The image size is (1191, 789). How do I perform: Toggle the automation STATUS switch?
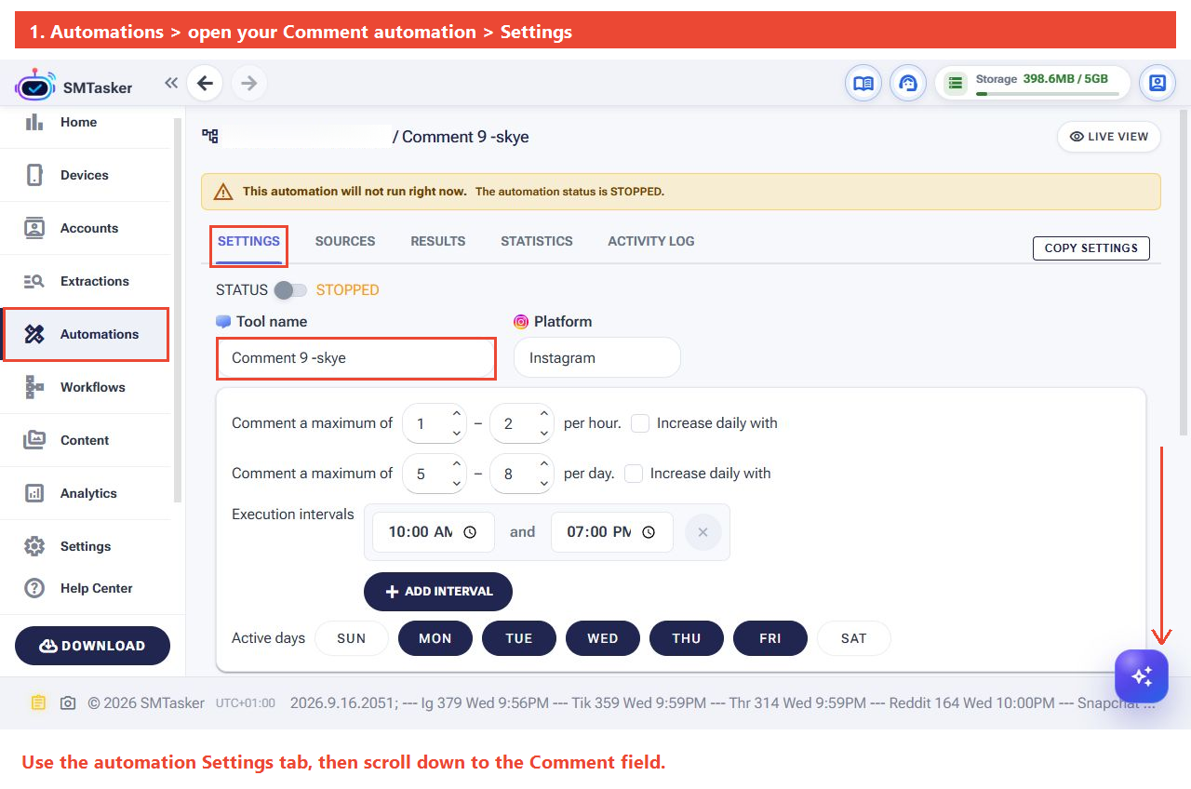click(x=290, y=290)
